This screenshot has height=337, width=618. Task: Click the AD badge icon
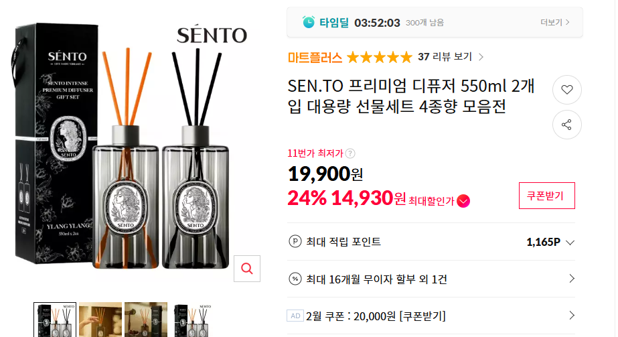point(295,316)
